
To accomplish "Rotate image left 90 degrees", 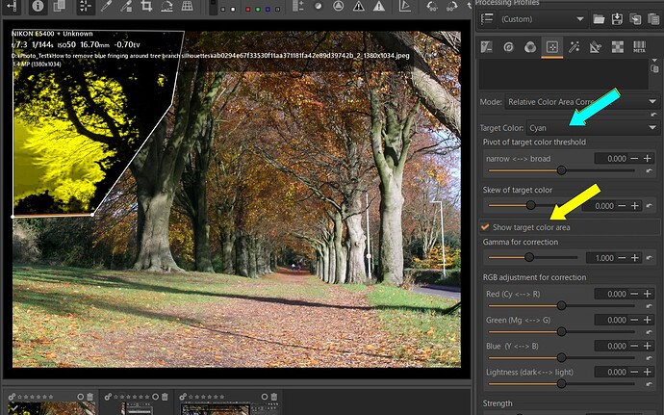I will coord(432,6).
